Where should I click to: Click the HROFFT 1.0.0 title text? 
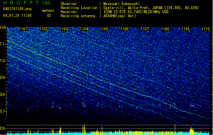coord(27,3)
